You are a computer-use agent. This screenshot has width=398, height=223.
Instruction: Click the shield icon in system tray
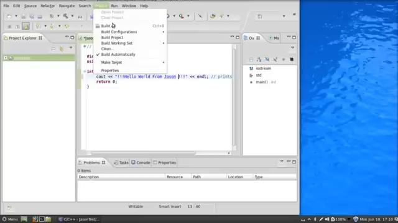356,219
